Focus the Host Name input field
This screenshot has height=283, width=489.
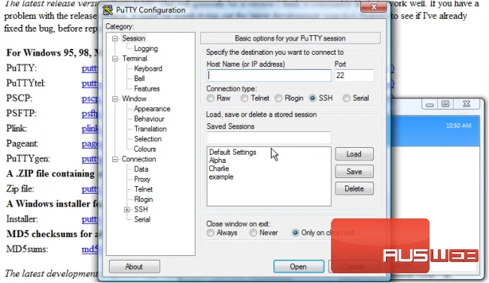pos(269,75)
